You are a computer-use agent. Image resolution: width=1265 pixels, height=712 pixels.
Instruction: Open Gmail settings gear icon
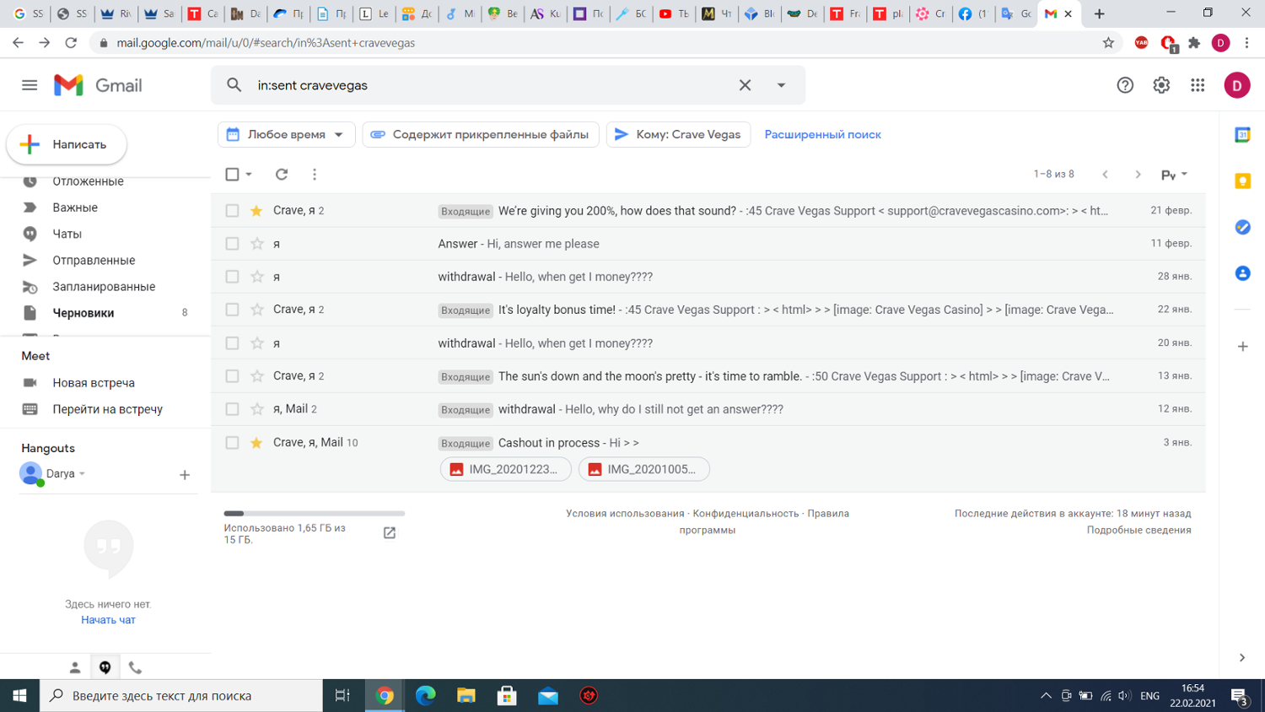click(x=1161, y=85)
